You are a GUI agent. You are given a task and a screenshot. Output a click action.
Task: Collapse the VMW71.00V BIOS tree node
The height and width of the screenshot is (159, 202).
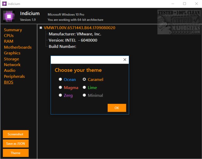(41, 28)
